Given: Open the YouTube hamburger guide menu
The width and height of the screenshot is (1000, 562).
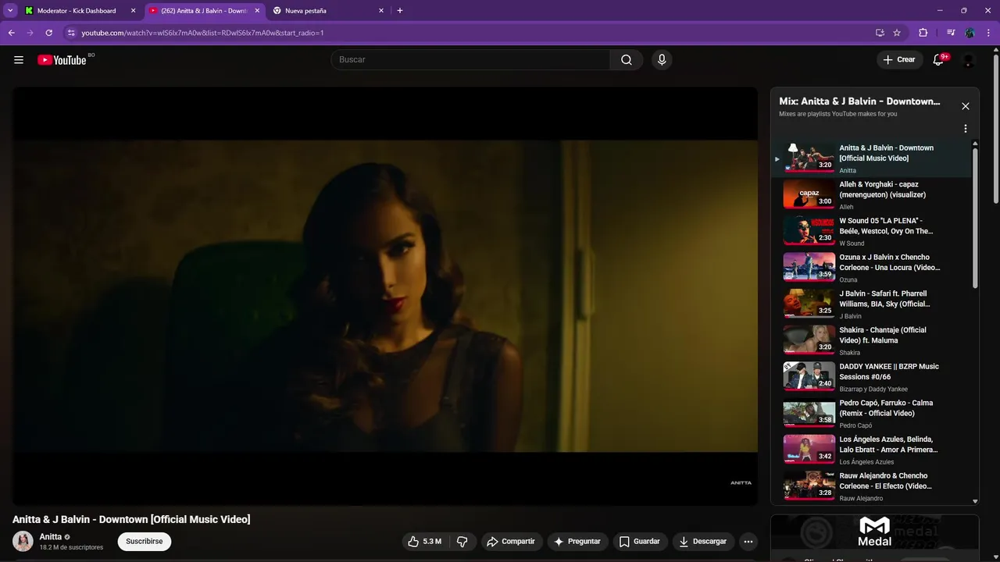Looking at the screenshot, I should (x=19, y=60).
